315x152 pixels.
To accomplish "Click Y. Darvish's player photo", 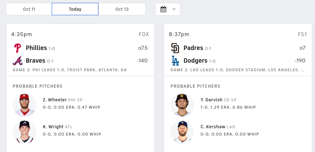I will 182,105.
